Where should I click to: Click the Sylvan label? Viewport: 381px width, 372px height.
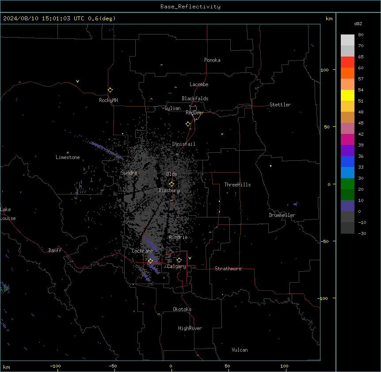pos(172,108)
